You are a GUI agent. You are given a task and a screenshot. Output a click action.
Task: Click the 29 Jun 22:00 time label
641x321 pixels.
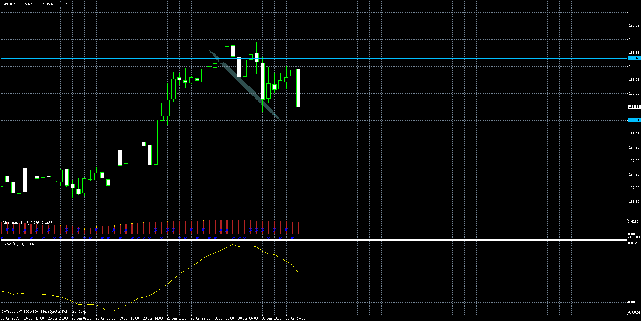click(x=200, y=318)
